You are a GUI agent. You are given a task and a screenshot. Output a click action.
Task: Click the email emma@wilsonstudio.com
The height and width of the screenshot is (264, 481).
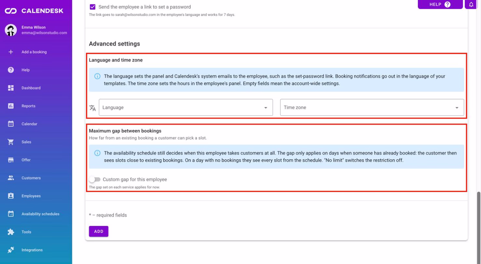point(44,33)
